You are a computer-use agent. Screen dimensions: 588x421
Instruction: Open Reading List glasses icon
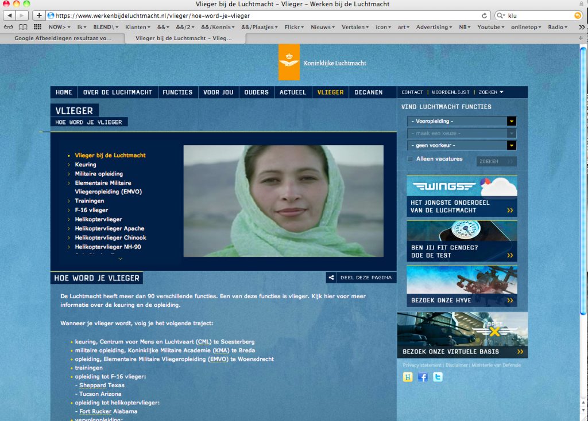click(8, 27)
